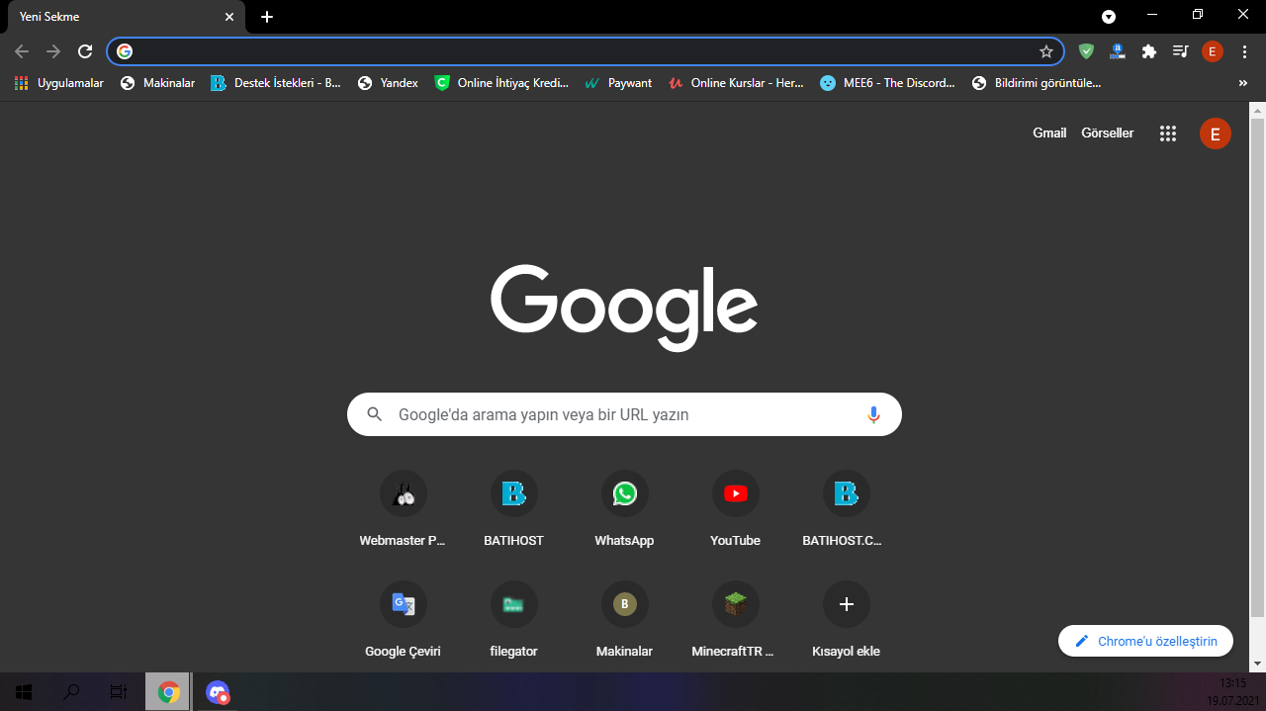Open the Google account avatar on the page

click(1216, 133)
